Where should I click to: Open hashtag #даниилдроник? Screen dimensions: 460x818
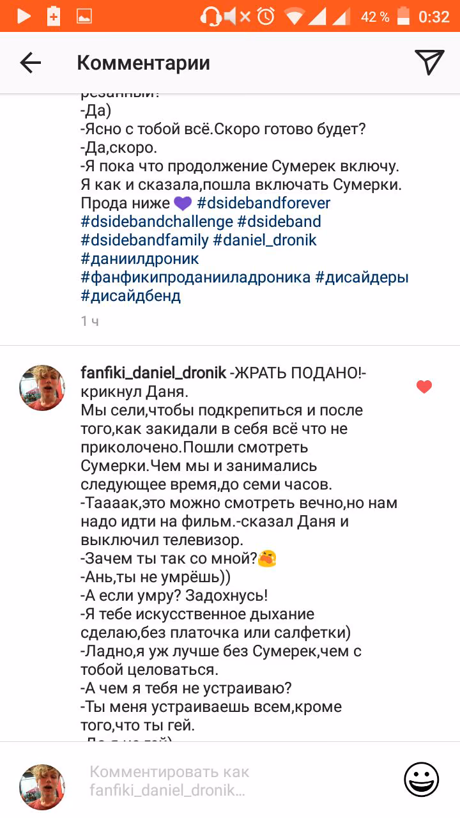click(140, 259)
